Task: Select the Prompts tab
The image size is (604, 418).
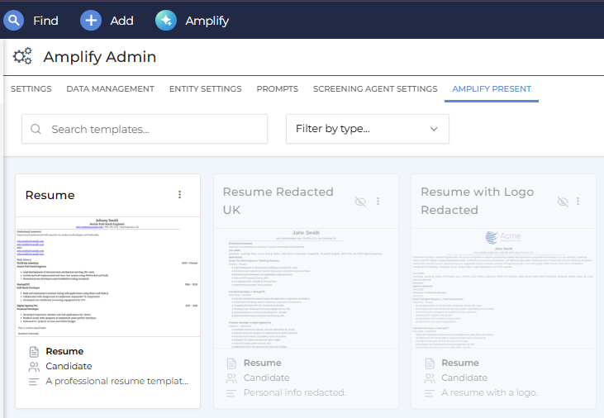Action: [x=277, y=89]
